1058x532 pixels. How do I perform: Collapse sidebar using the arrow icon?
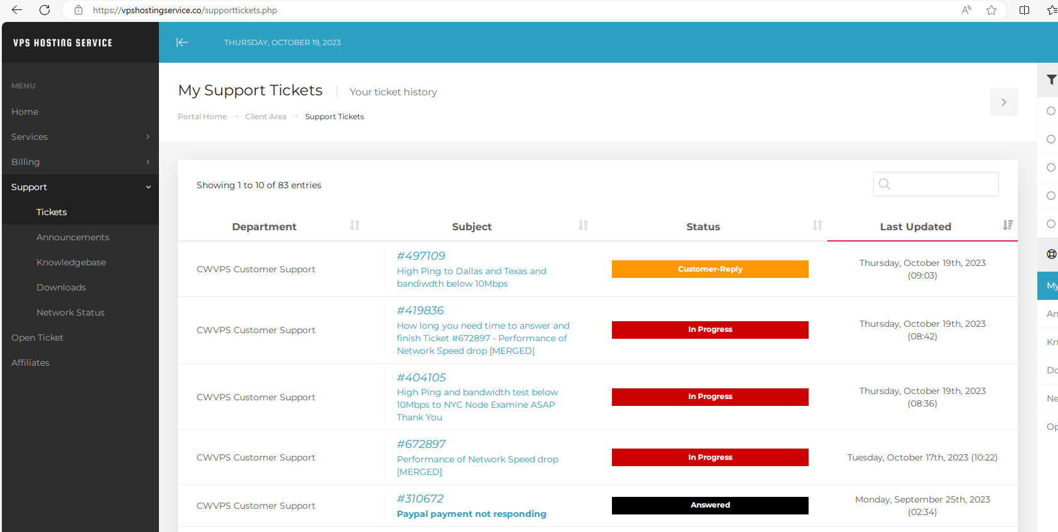pyautogui.click(x=182, y=42)
